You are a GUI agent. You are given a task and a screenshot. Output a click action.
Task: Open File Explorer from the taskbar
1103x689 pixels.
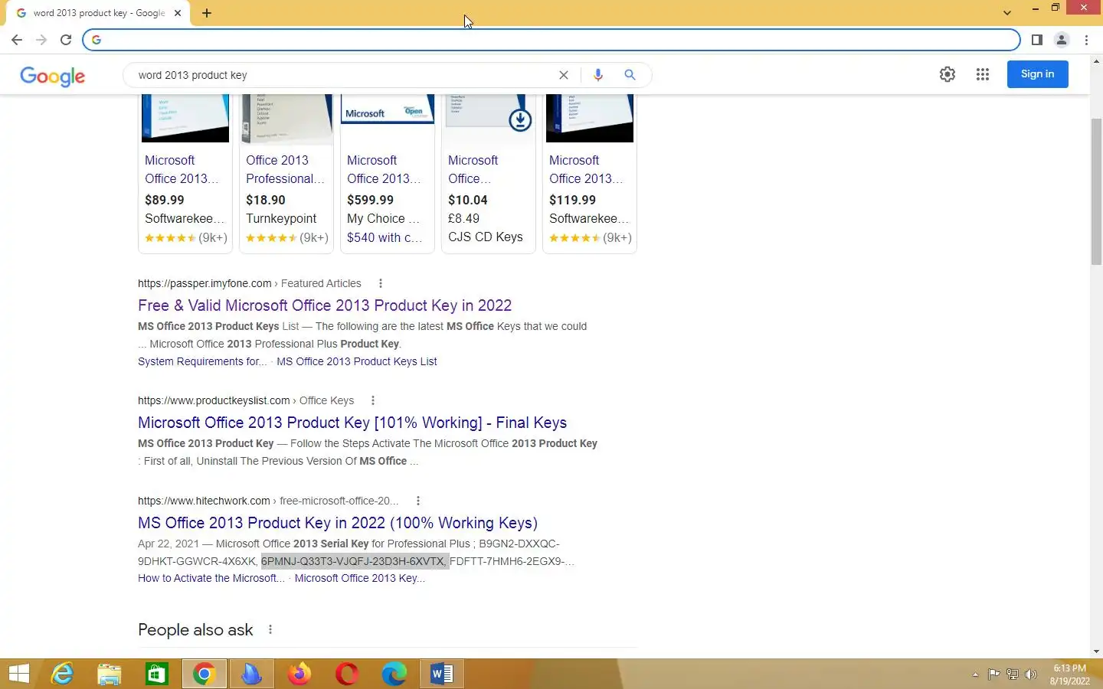(x=110, y=674)
